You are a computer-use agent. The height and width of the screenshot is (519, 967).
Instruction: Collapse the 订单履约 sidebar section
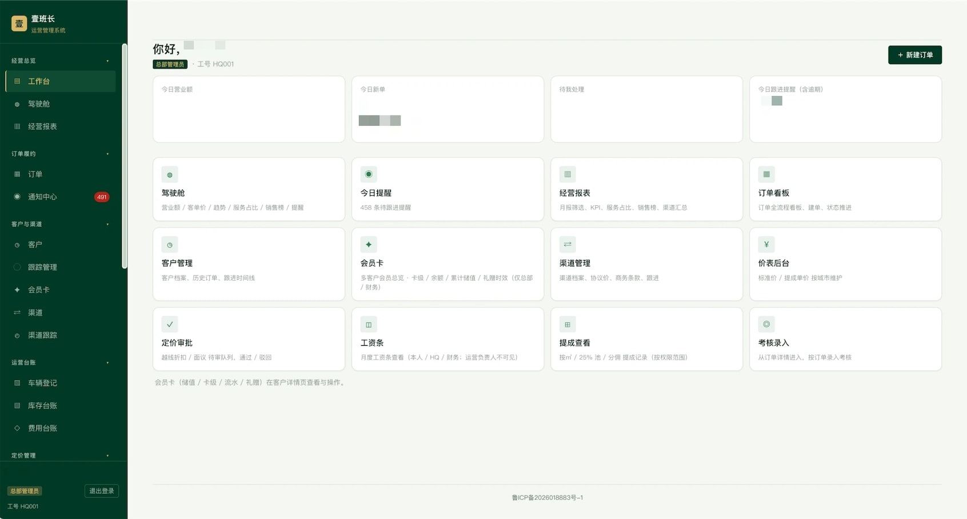pyautogui.click(x=107, y=154)
